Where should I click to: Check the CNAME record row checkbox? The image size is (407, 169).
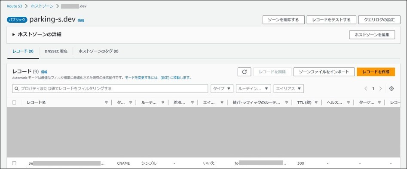click(x=14, y=163)
